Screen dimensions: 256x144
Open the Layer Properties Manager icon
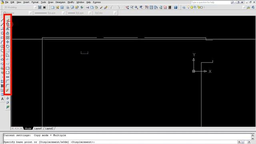point(184,7)
